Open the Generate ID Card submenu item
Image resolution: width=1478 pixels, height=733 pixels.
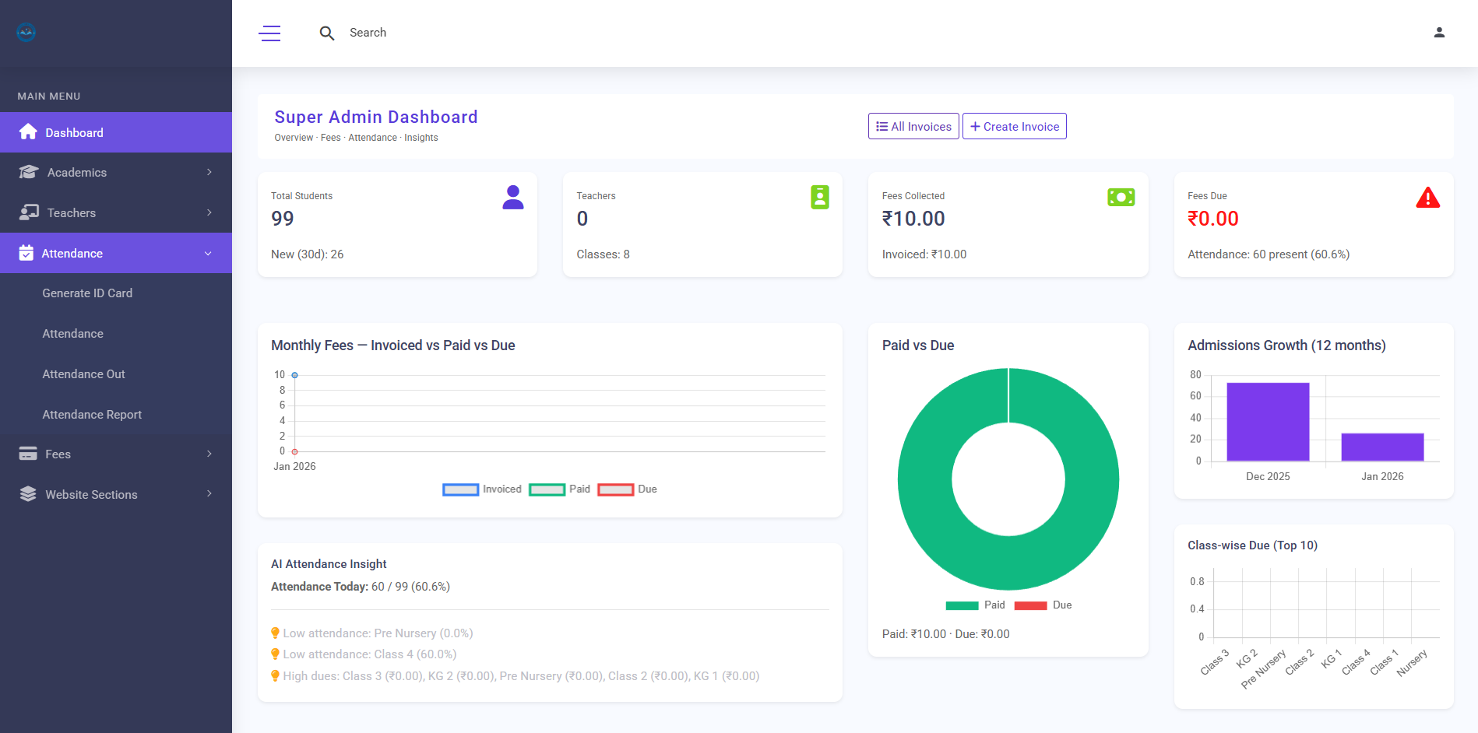[87, 293]
